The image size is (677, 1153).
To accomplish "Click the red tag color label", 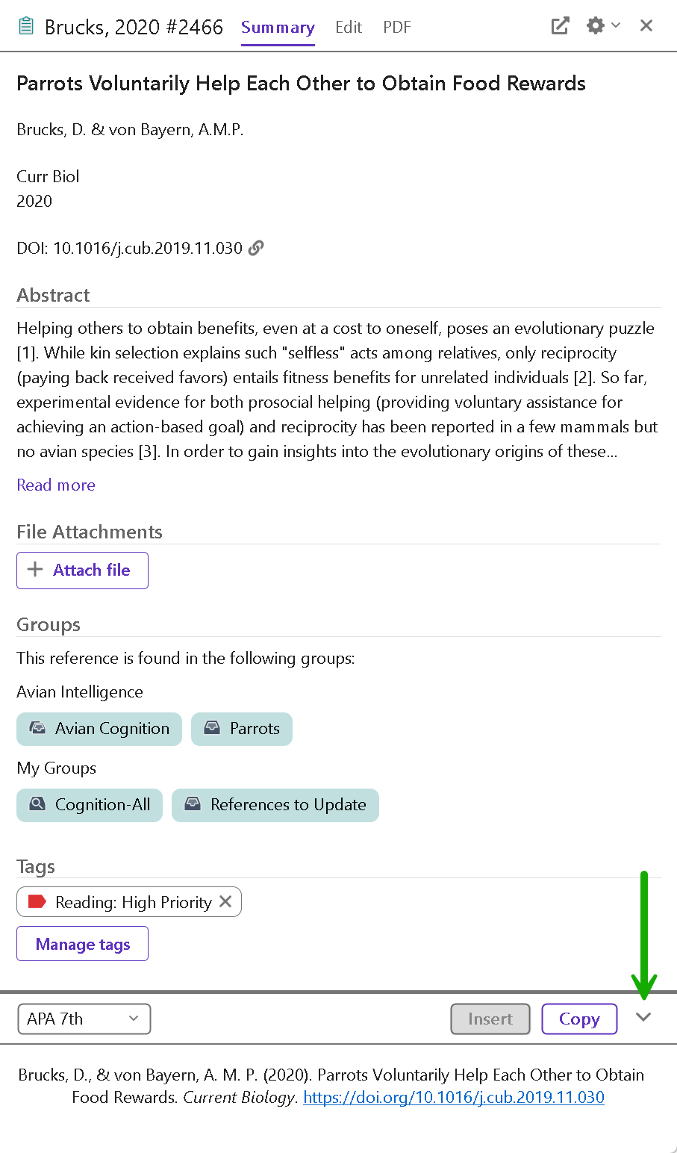I will (x=37, y=902).
